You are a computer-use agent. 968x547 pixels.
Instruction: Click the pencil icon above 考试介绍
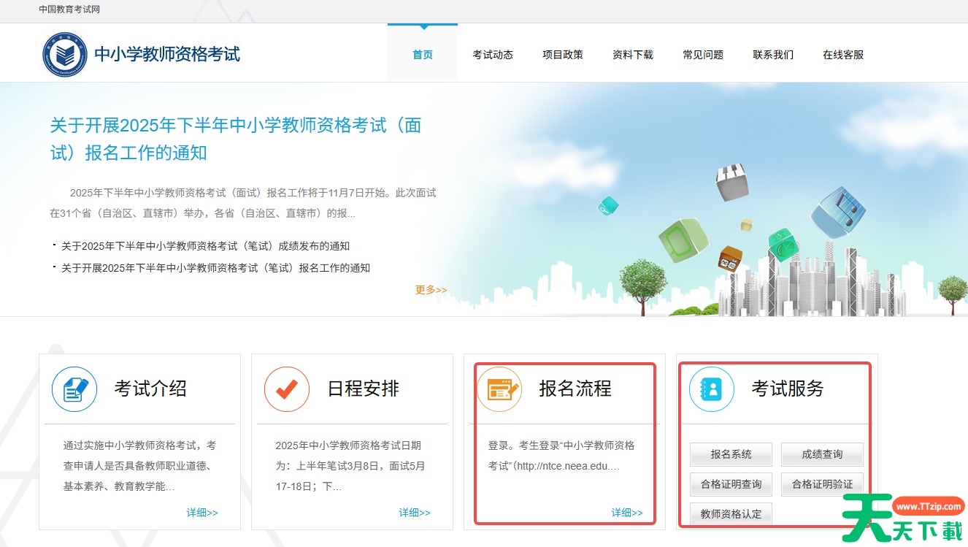tap(74, 389)
